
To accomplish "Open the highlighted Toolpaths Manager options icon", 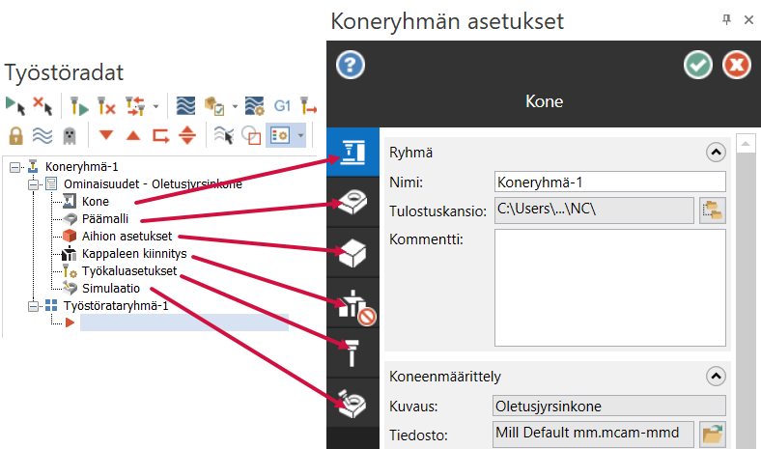I will coord(280,135).
